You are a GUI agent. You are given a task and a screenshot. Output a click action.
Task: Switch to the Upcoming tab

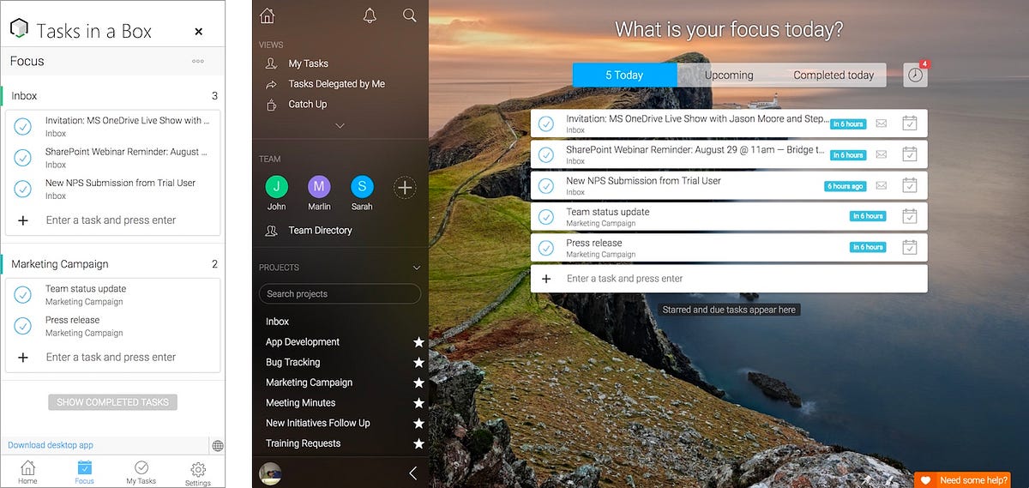point(729,75)
